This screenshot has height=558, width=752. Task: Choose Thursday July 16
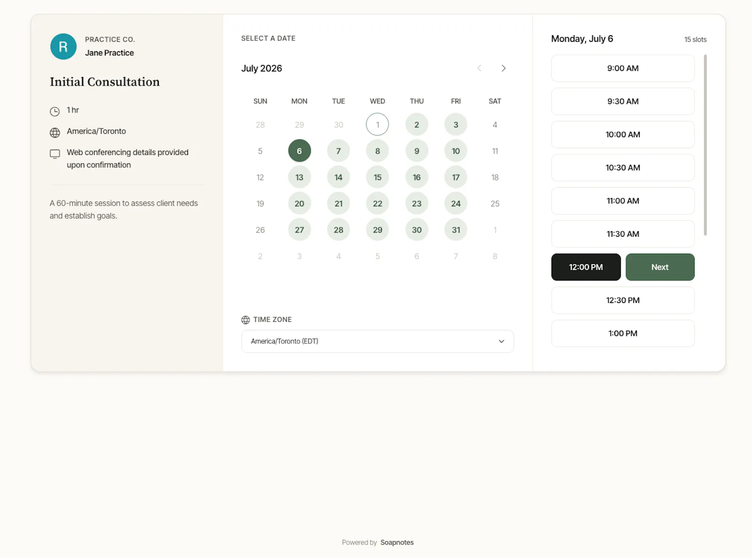(416, 177)
